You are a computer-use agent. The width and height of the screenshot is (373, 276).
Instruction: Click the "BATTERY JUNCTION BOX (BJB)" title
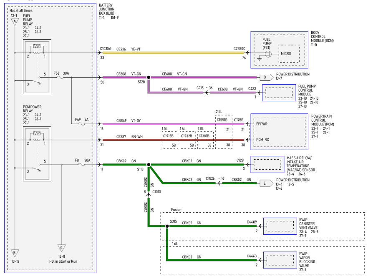tap(106, 9)
